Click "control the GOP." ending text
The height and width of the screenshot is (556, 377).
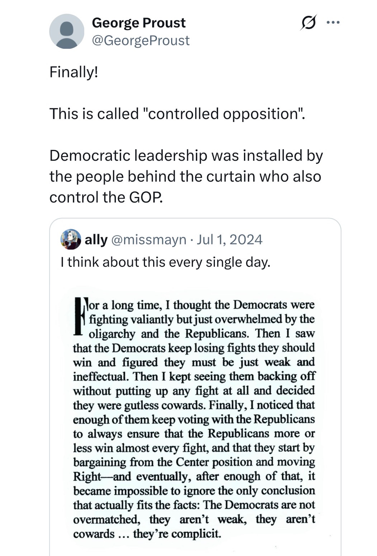pos(106,197)
